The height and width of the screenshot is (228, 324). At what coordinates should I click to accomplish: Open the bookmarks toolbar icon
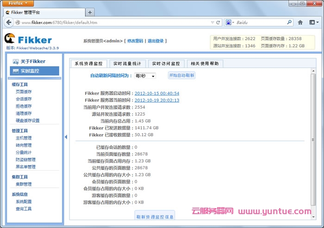click(313, 22)
